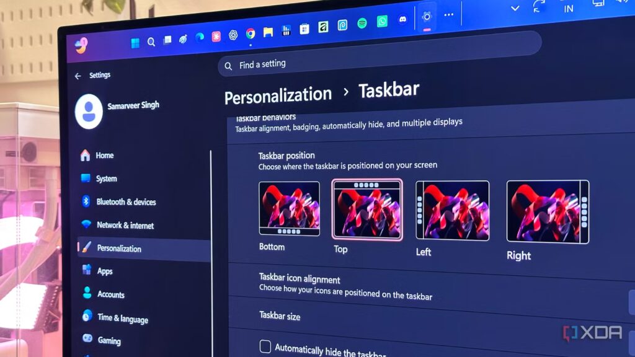The width and height of the screenshot is (635, 357).
Task: Open the ChatGPT taskbar icon
Action: 233,35
